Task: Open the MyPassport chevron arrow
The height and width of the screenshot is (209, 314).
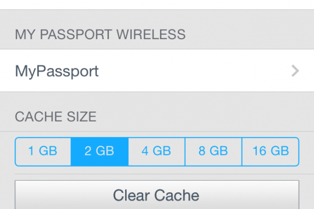Action: coord(295,71)
